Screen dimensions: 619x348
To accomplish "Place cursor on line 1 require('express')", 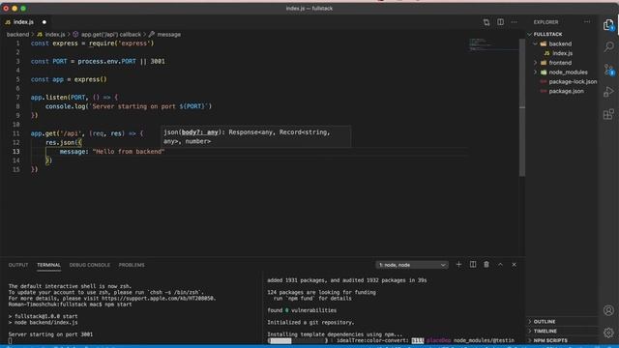I will (x=122, y=43).
